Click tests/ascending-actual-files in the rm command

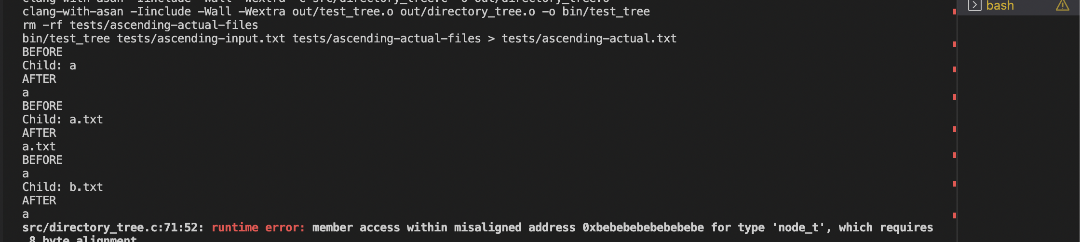click(x=163, y=25)
